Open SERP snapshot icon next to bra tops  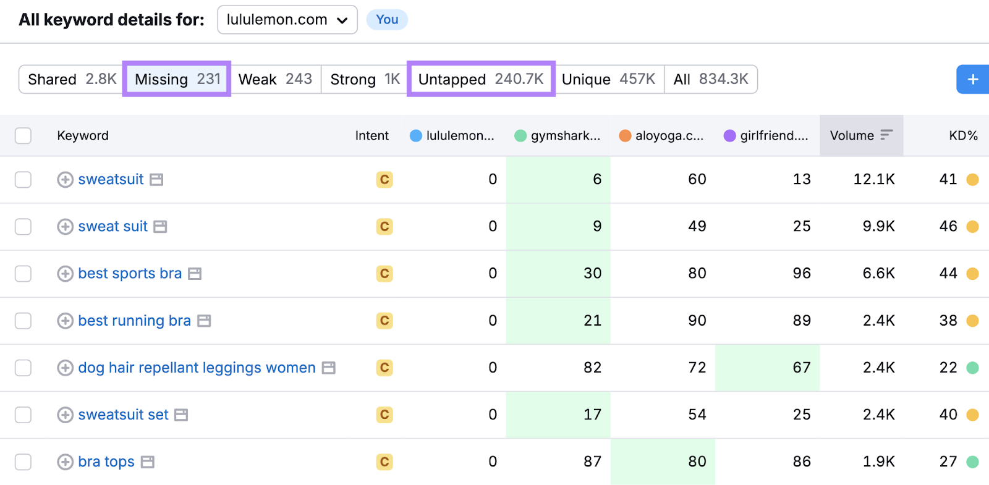click(147, 462)
